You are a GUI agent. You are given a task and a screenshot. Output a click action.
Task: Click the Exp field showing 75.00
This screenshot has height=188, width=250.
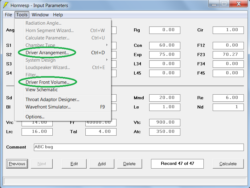click(165, 55)
